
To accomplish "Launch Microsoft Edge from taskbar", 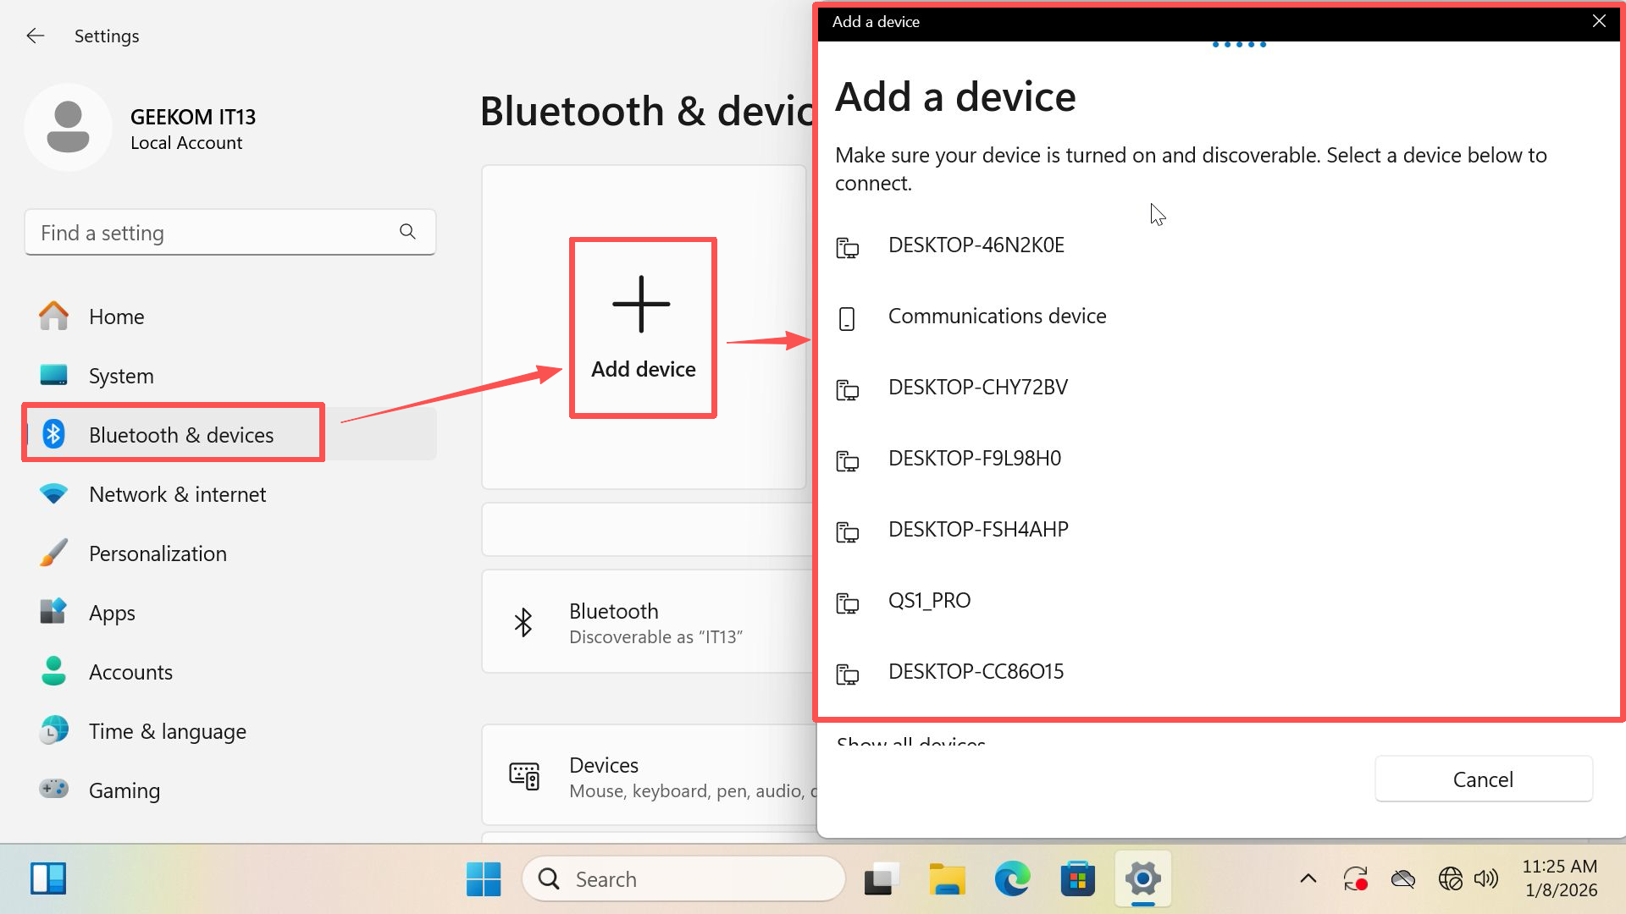I will coord(1012,878).
